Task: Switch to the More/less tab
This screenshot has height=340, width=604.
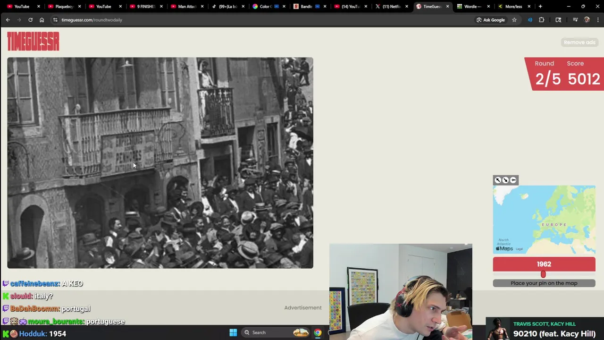Action: coord(513,7)
